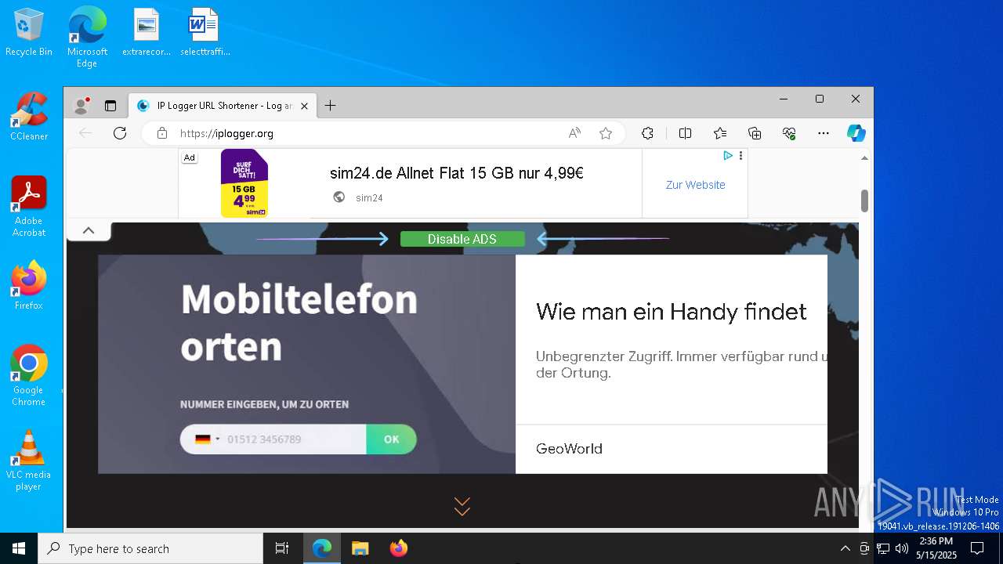Open the notification center icon
1003x564 pixels.
[x=977, y=548]
